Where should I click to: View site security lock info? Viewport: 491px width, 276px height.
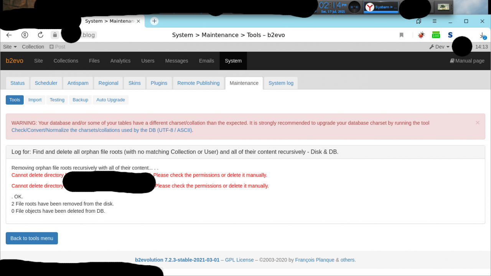[x=55, y=35]
